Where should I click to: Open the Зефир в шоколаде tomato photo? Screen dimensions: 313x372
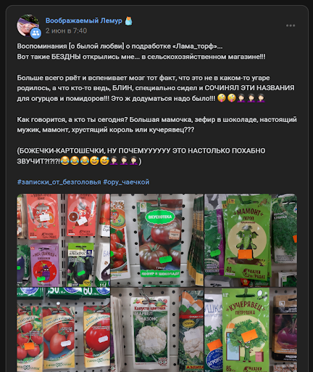coord(157,240)
